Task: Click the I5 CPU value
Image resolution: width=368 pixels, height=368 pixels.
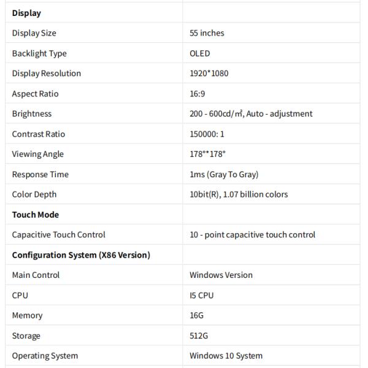Action: click(x=201, y=295)
